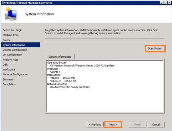Image resolution: width=172 pixels, height=131 pixels.
Task: Click the Scan System button
Action: point(155,49)
